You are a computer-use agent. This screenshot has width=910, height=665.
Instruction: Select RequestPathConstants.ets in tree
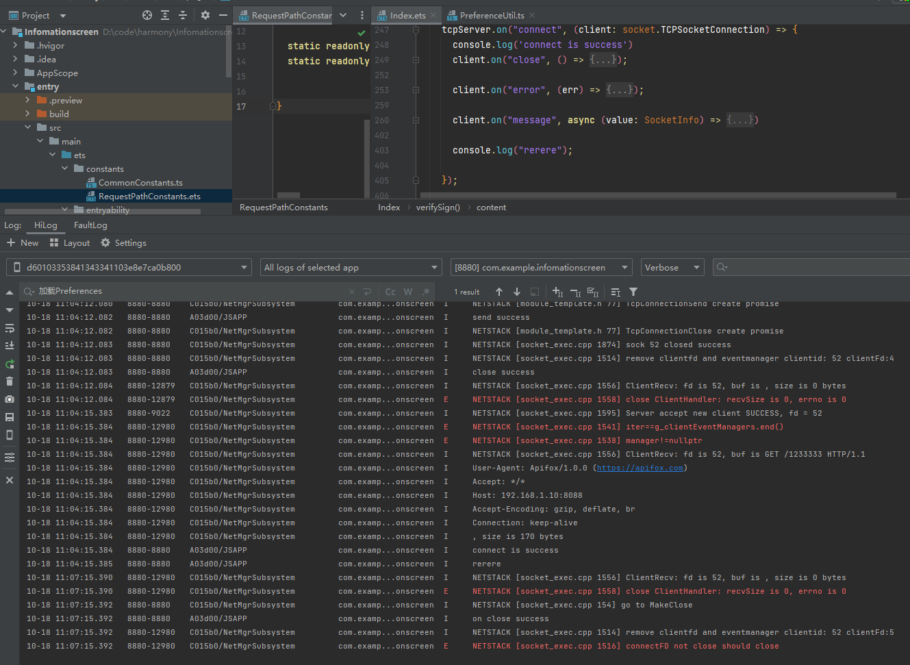pyautogui.click(x=149, y=197)
